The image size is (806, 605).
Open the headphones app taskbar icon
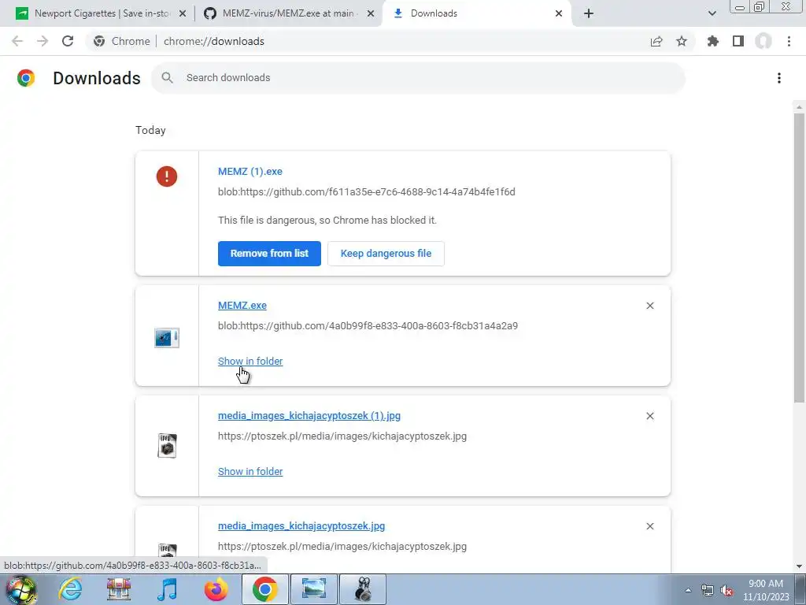363,589
